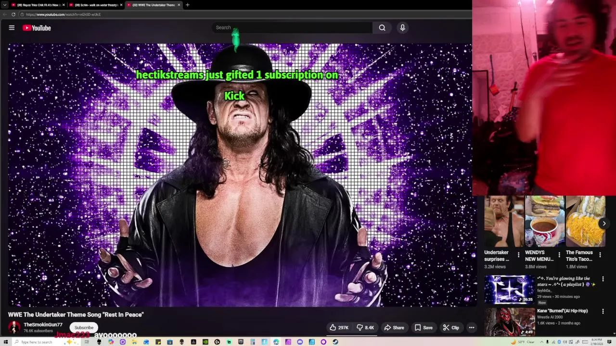The width and height of the screenshot is (616, 346).
Task: Create a Clip of the video
Action: [x=451, y=328]
